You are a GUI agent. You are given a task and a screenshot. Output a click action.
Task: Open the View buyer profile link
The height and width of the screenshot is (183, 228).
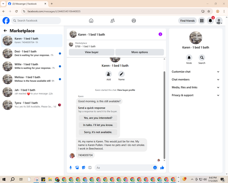pyautogui.click(x=126, y=90)
